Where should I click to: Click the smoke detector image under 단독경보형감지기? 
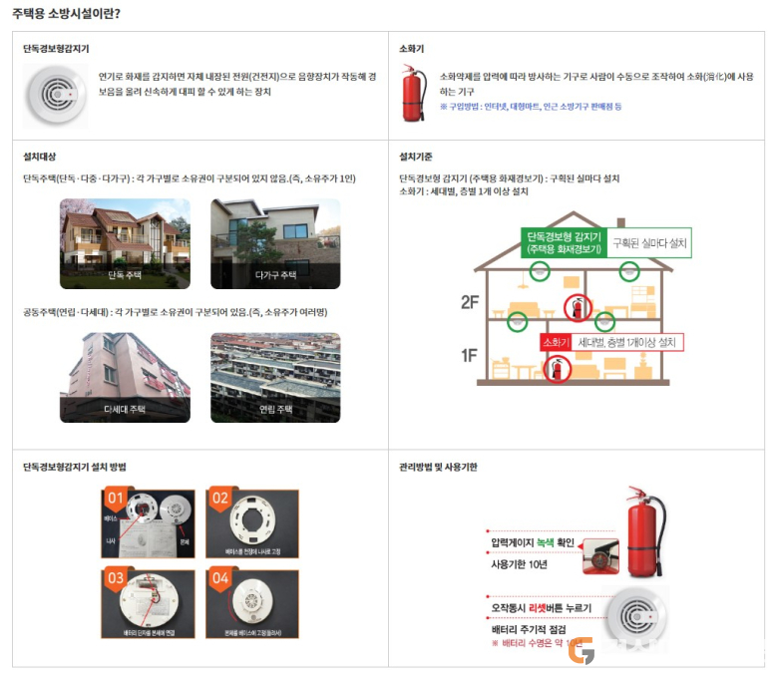pyautogui.click(x=56, y=96)
